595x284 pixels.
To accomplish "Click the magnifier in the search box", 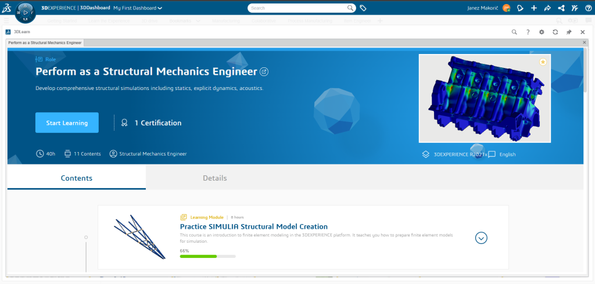I will [350, 8].
